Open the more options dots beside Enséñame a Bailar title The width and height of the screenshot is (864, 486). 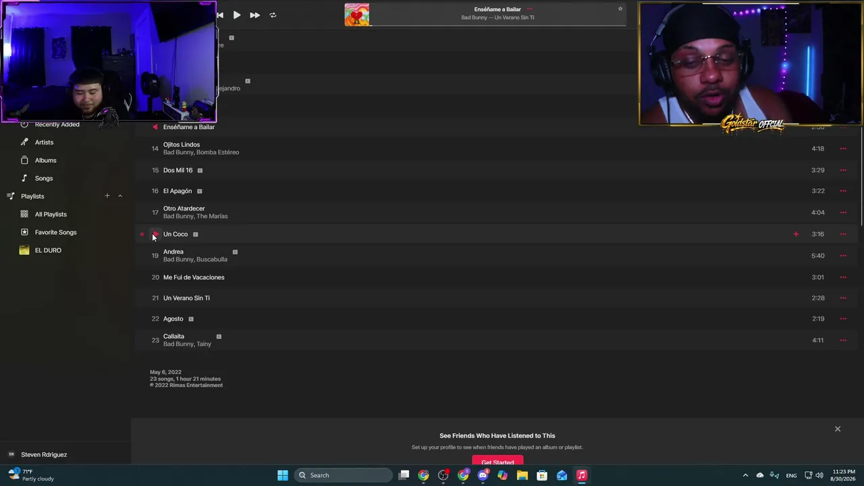tap(529, 9)
